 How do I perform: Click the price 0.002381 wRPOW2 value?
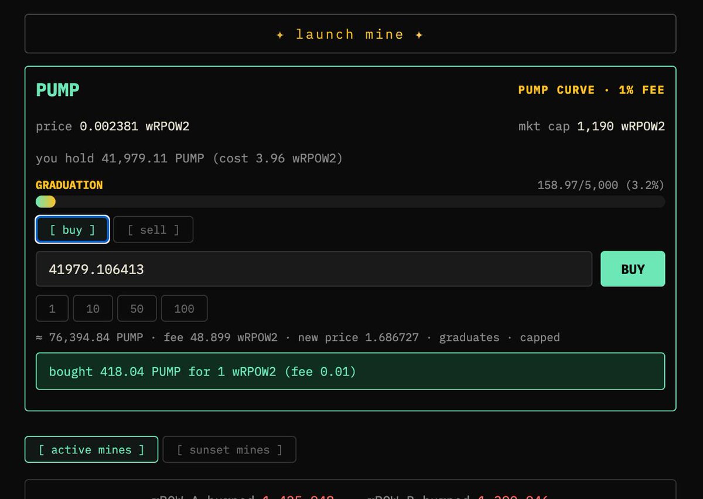click(x=112, y=126)
